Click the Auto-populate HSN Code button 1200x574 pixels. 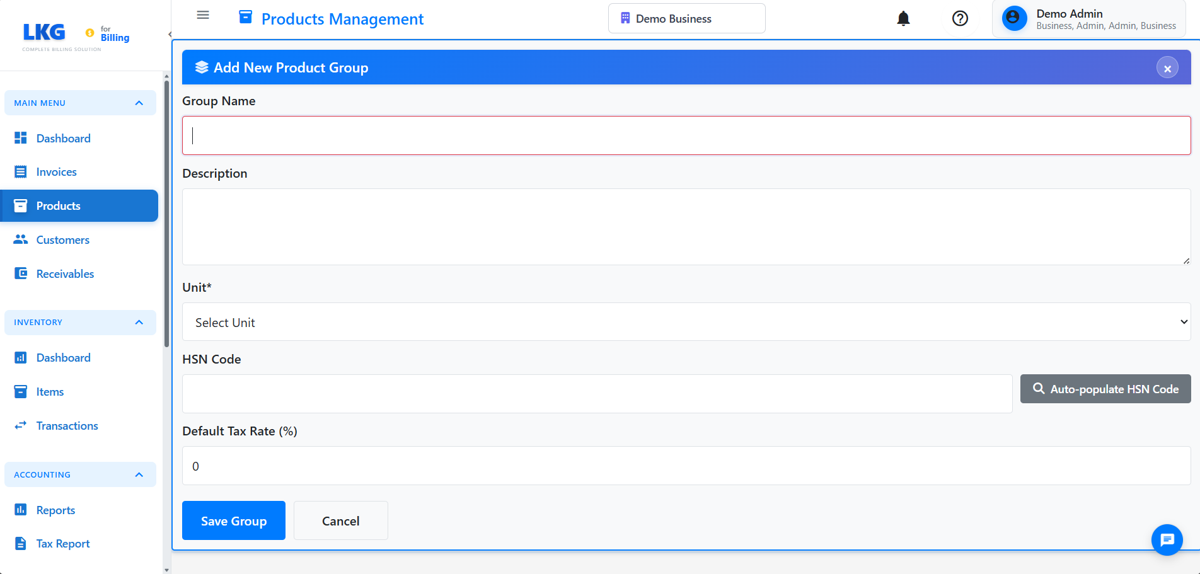1105,389
